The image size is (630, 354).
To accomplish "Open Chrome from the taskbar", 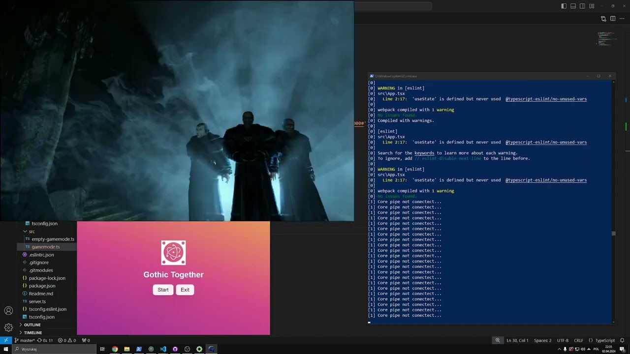I will tap(115, 349).
